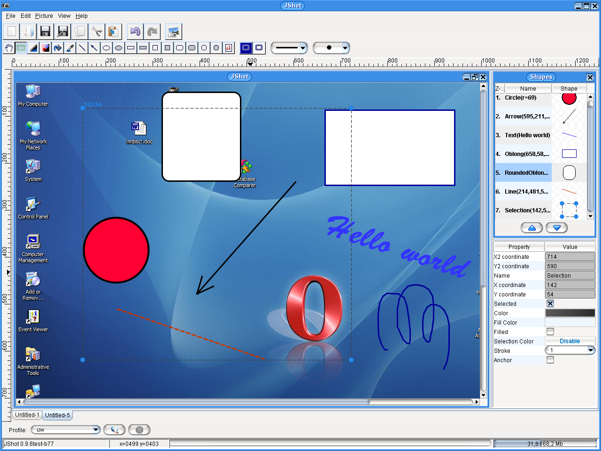Viewport: 601px width, 451px height.
Task: Open the Stroke value dropdown
Action: click(x=591, y=350)
